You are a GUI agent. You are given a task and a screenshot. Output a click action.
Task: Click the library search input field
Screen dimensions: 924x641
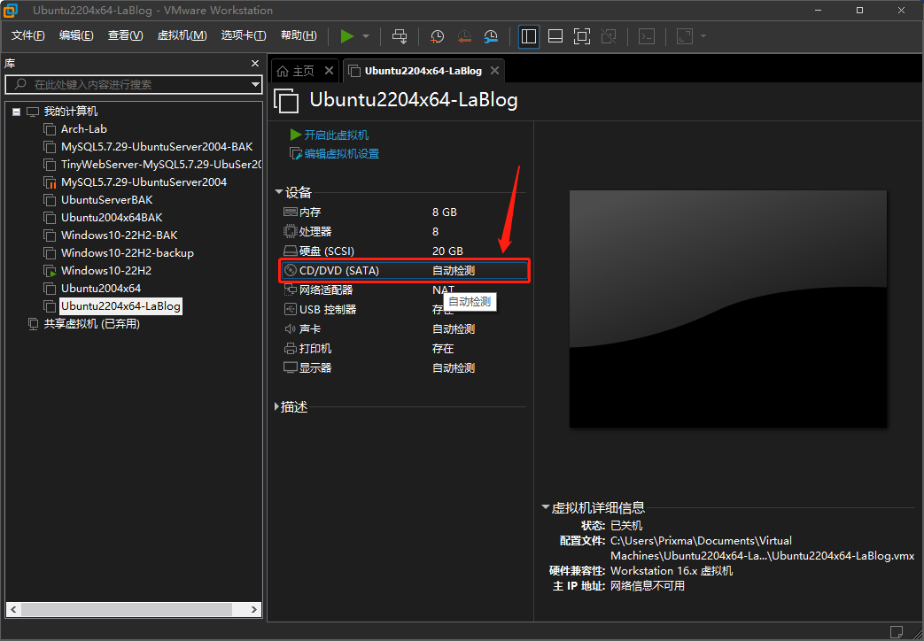[133, 85]
